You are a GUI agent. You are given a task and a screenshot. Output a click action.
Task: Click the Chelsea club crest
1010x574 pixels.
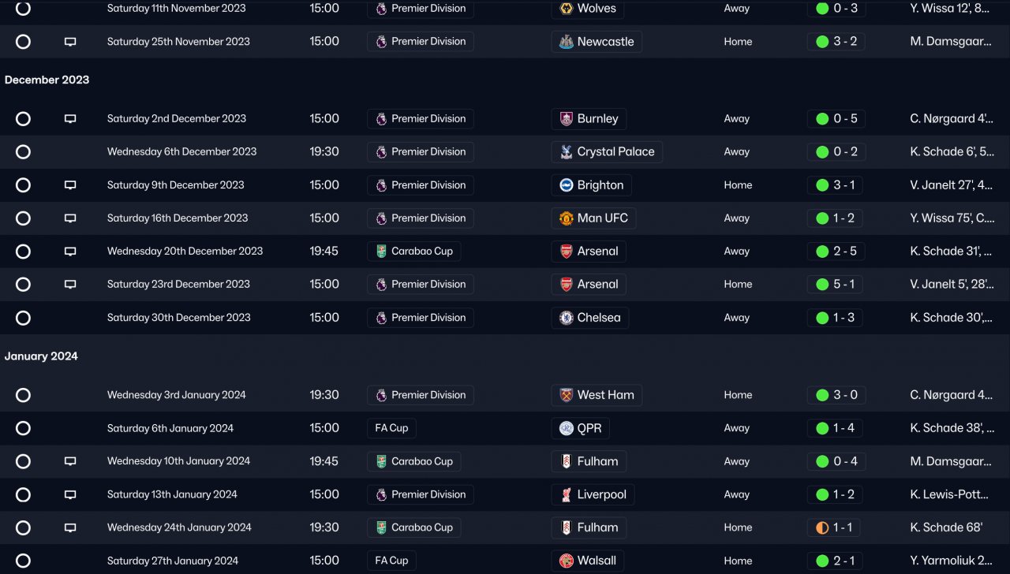coord(566,318)
